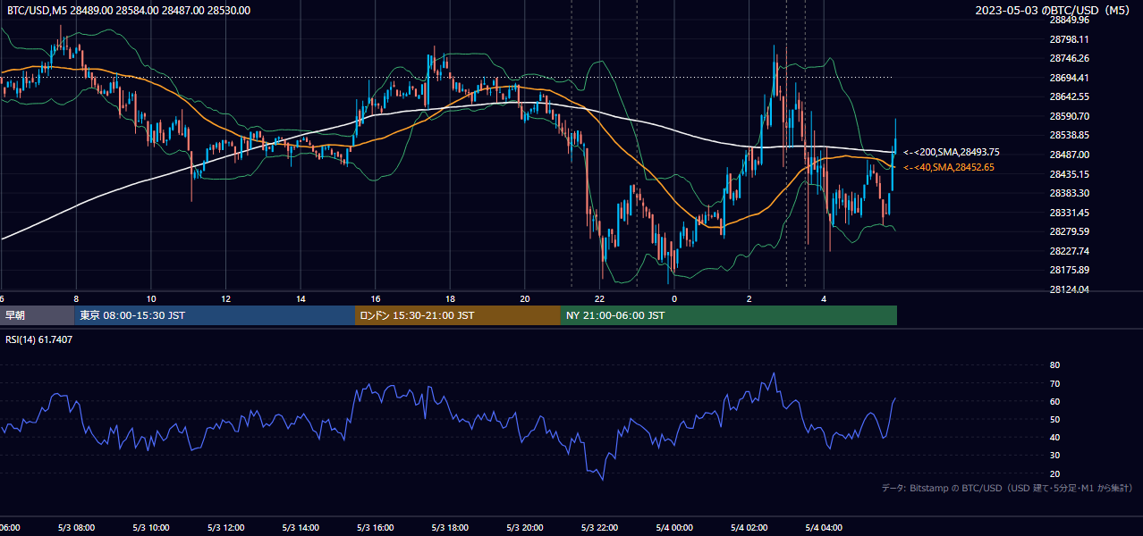This screenshot has height=536, width=1143.
Task: Click the 5/3 20:00 time axis label
Action: click(525, 528)
